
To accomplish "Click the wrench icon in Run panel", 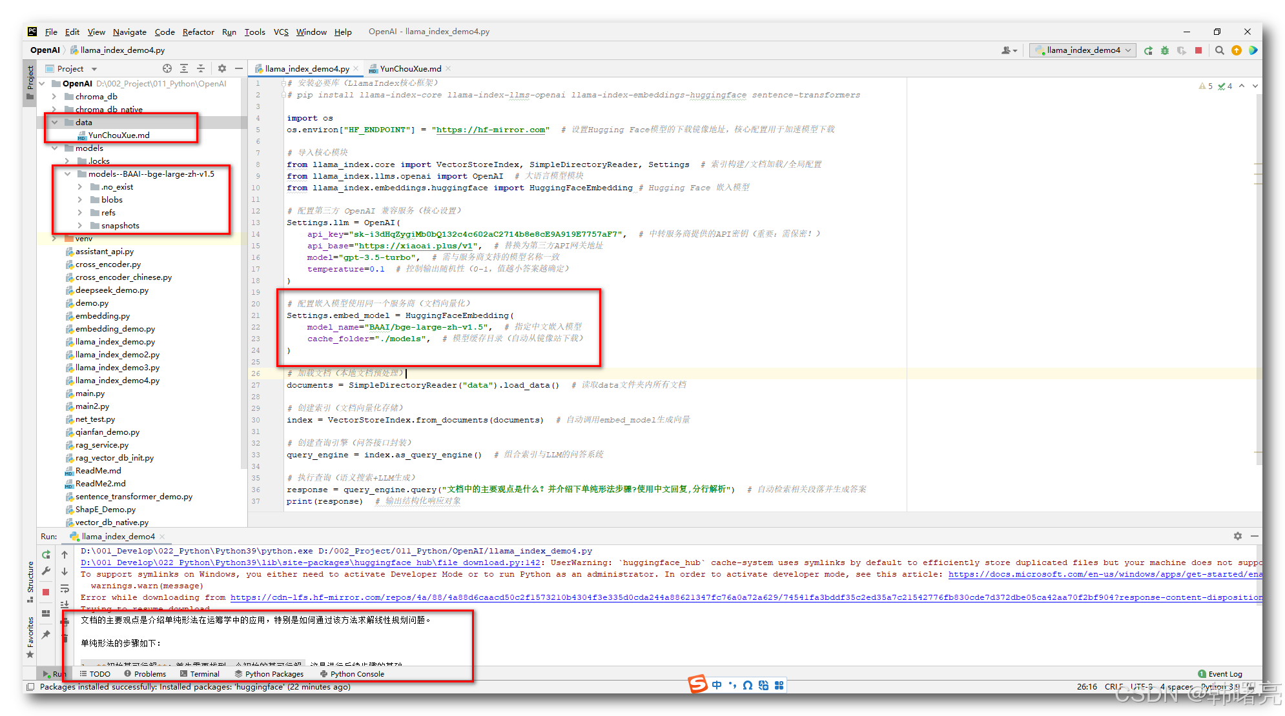I will point(46,571).
